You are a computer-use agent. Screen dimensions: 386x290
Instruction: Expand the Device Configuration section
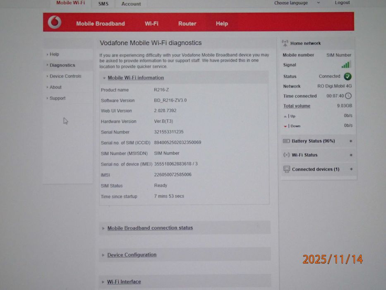pos(132,255)
